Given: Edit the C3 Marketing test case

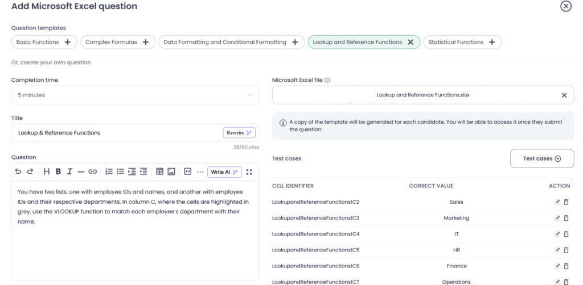Looking at the screenshot, I should (x=557, y=218).
